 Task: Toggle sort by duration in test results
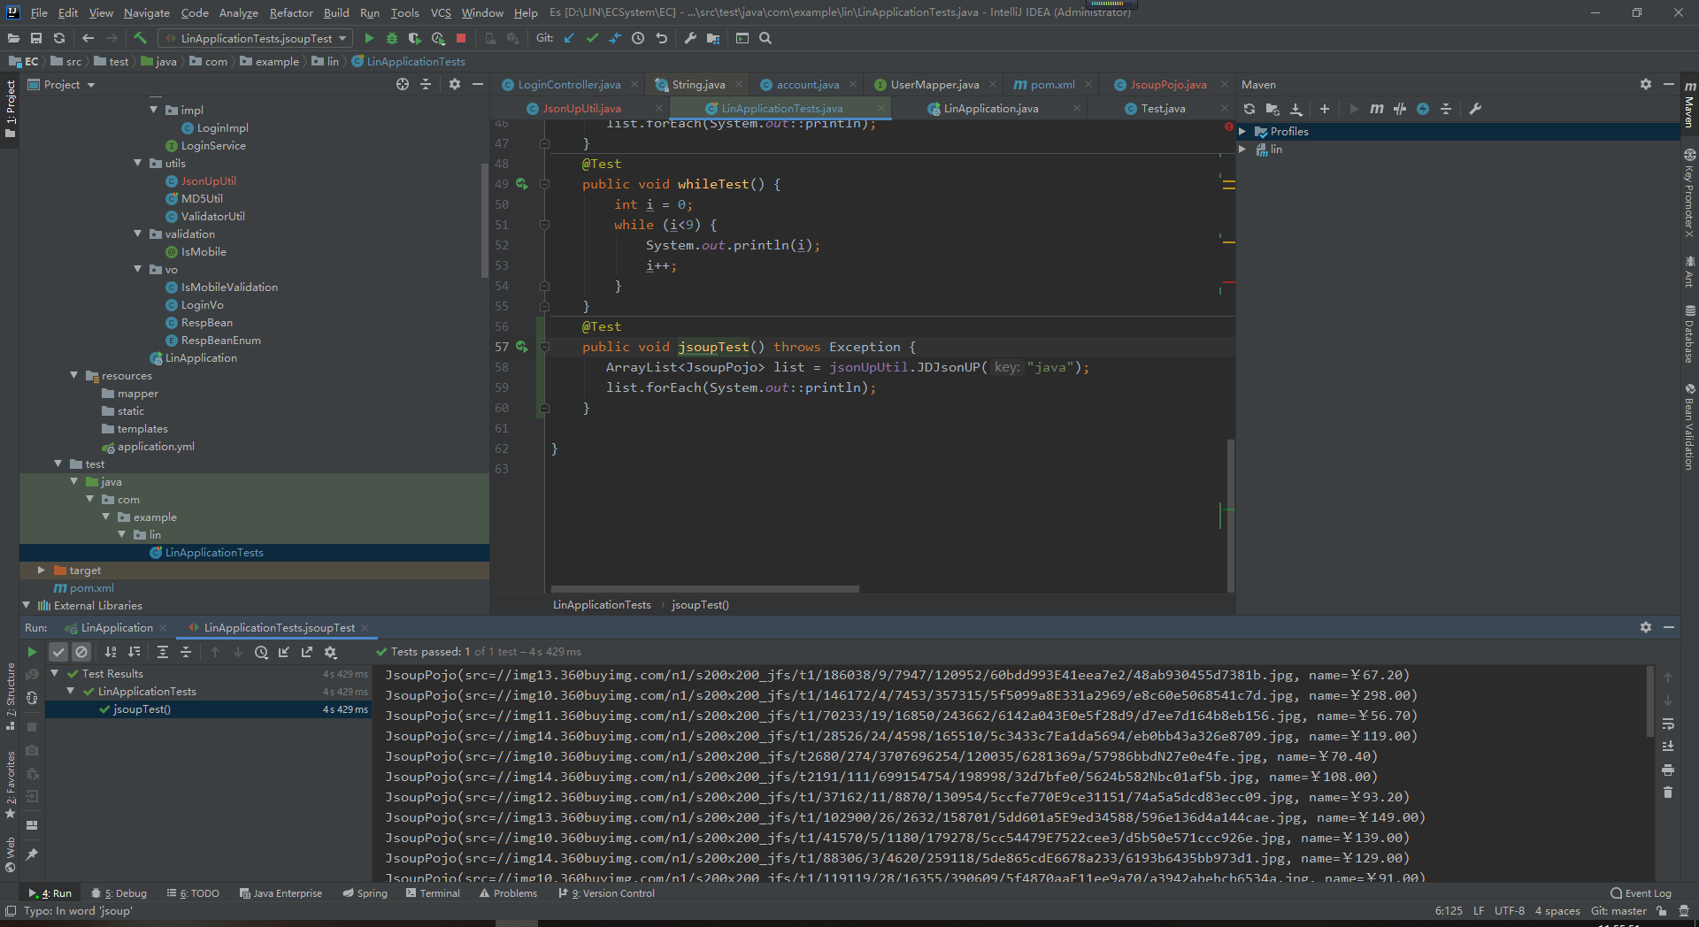coord(134,652)
